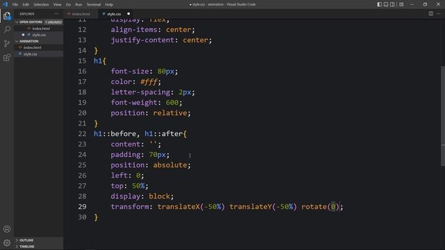Screen dimensions: 445x250
Task: Open the Selection menu
Action: pos(41,5)
